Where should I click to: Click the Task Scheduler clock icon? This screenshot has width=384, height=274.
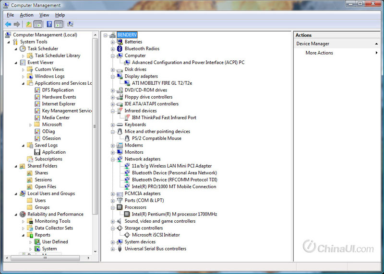(23, 49)
